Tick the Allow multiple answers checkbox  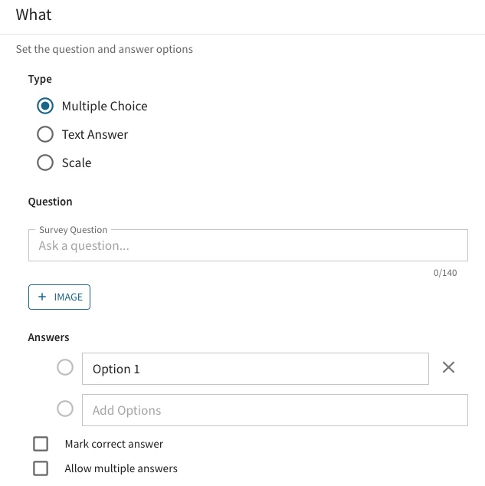click(x=41, y=468)
